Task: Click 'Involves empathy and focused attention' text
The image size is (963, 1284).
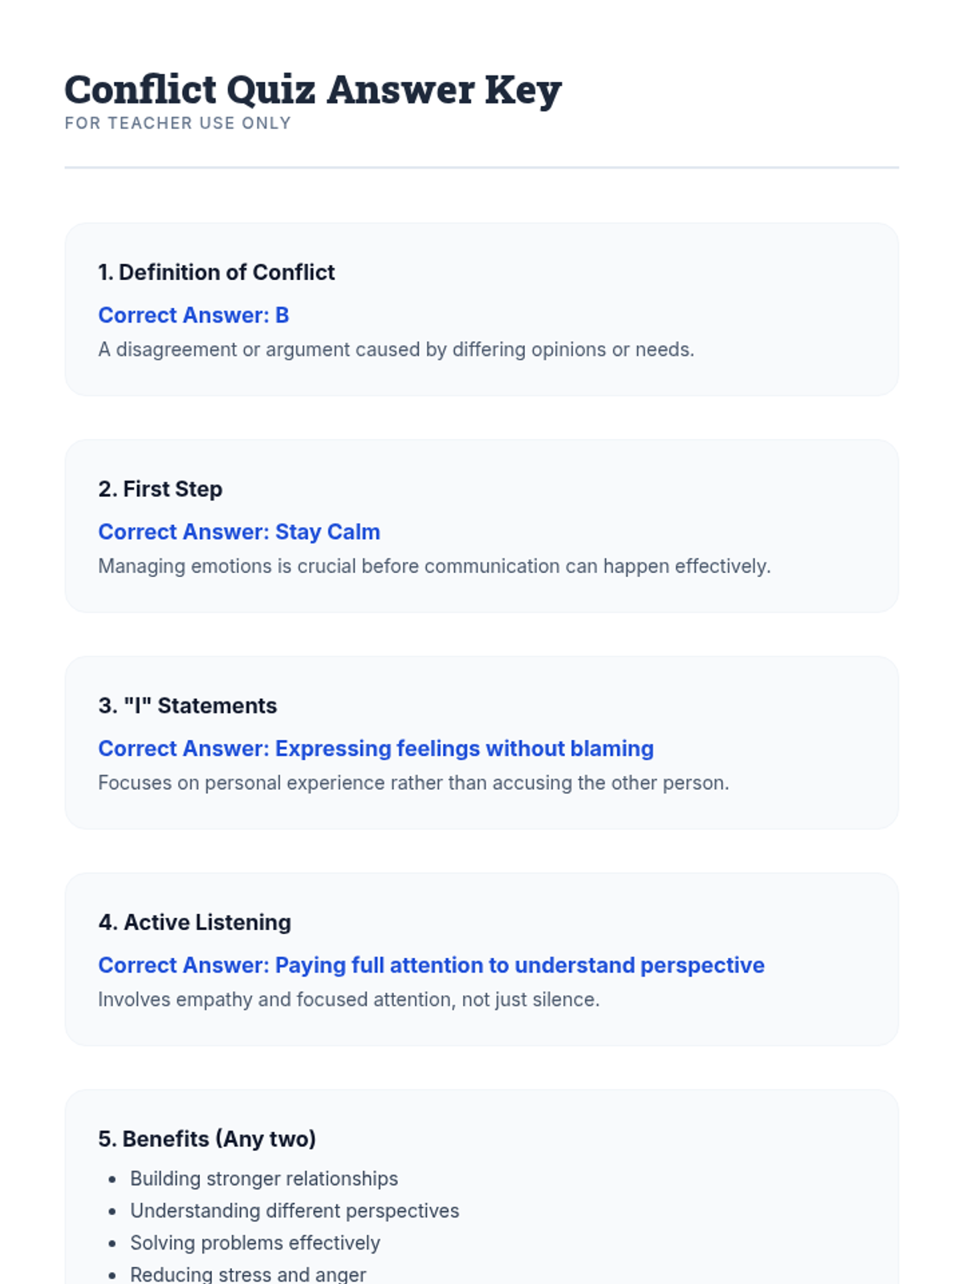Action: click(348, 1000)
